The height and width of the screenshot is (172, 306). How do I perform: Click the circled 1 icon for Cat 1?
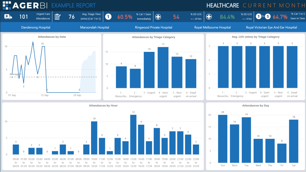pos(108,17)
